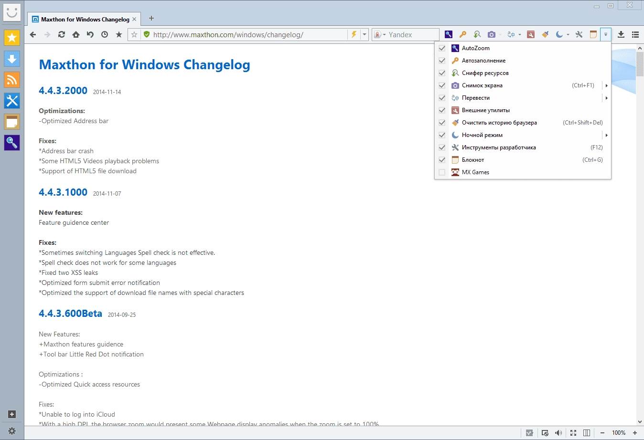Image resolution: width=644 pixels, height=440 pixels.
Task: Go to the home page
Action: 76,34
